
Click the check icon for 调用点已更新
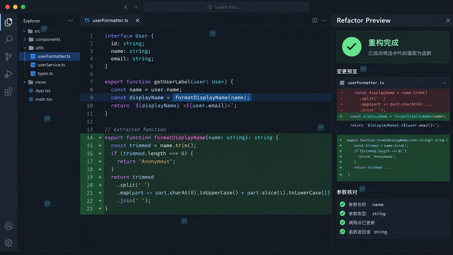pyautogui.click(x=342, y=222)
